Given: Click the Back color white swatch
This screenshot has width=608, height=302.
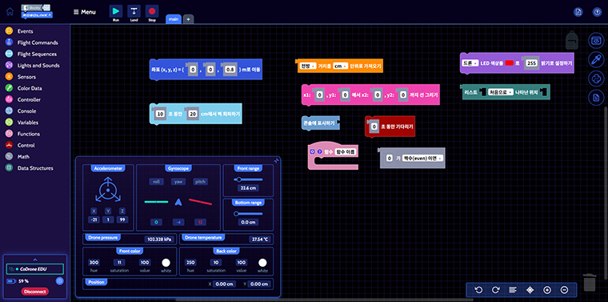Looking at the screenshot, I should coord(262,263).
